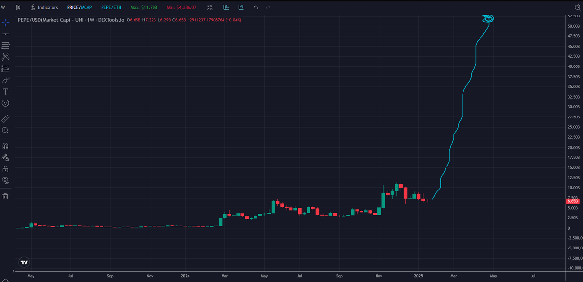Click the 25.00B price axis label
Image resolution: width=583 pixels, height=282 pixels.
573,127
